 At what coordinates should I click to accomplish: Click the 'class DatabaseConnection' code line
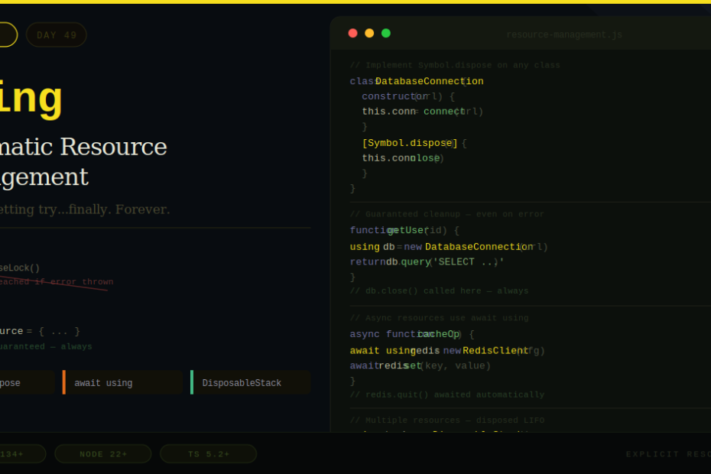(x=417, y=81)
